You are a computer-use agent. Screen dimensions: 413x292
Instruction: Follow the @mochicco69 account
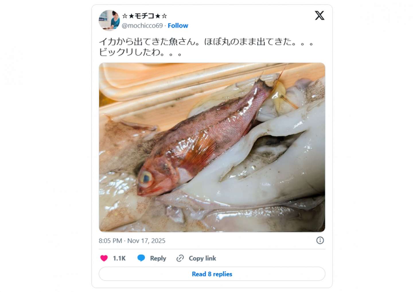pyautogui.click(x=178, y=26)
